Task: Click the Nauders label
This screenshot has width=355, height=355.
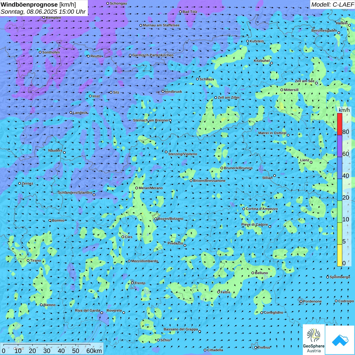Action: click(x=55, y=150)
